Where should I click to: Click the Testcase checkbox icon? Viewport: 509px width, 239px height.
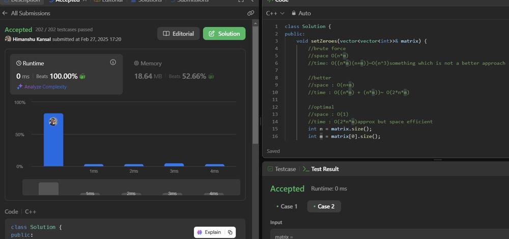coord(270,169)
